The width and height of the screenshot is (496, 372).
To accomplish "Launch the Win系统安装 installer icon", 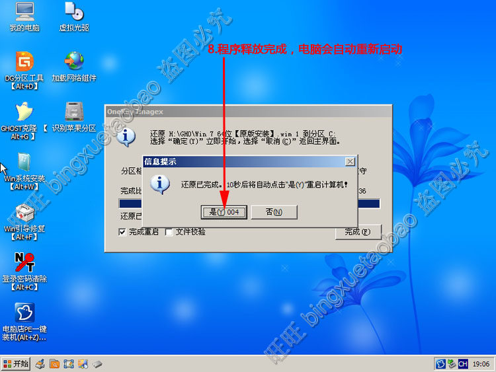I will [24, 171].
